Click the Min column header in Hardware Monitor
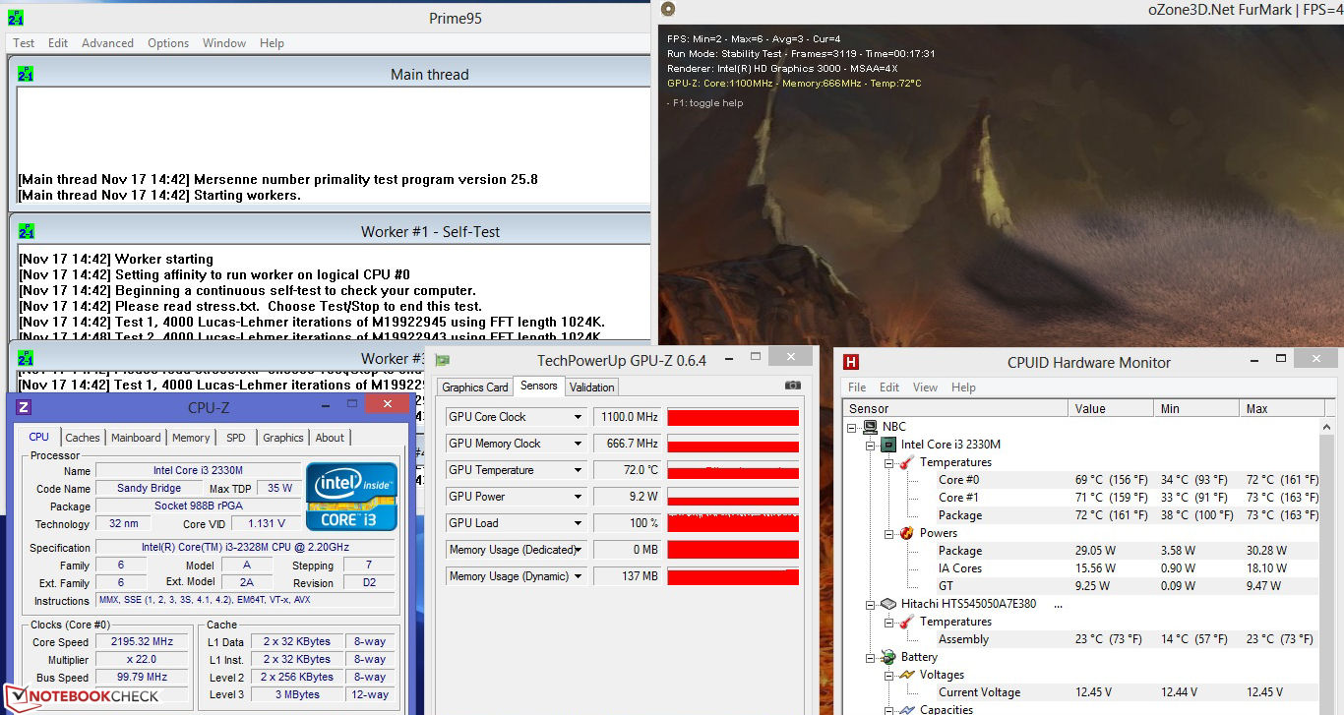Viewport: 1344px width, 715px height. pyautogui.click(x=1196, y=408)
